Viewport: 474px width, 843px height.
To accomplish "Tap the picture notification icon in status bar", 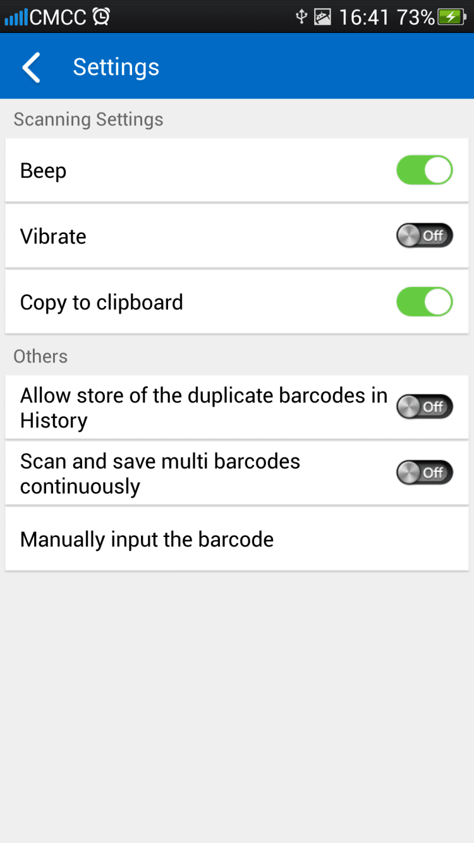I will [323, 16].
